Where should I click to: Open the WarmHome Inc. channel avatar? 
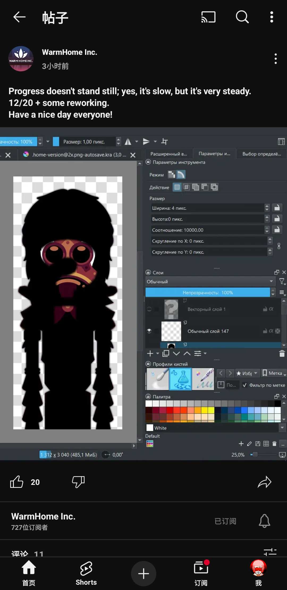tap(21, 59)
